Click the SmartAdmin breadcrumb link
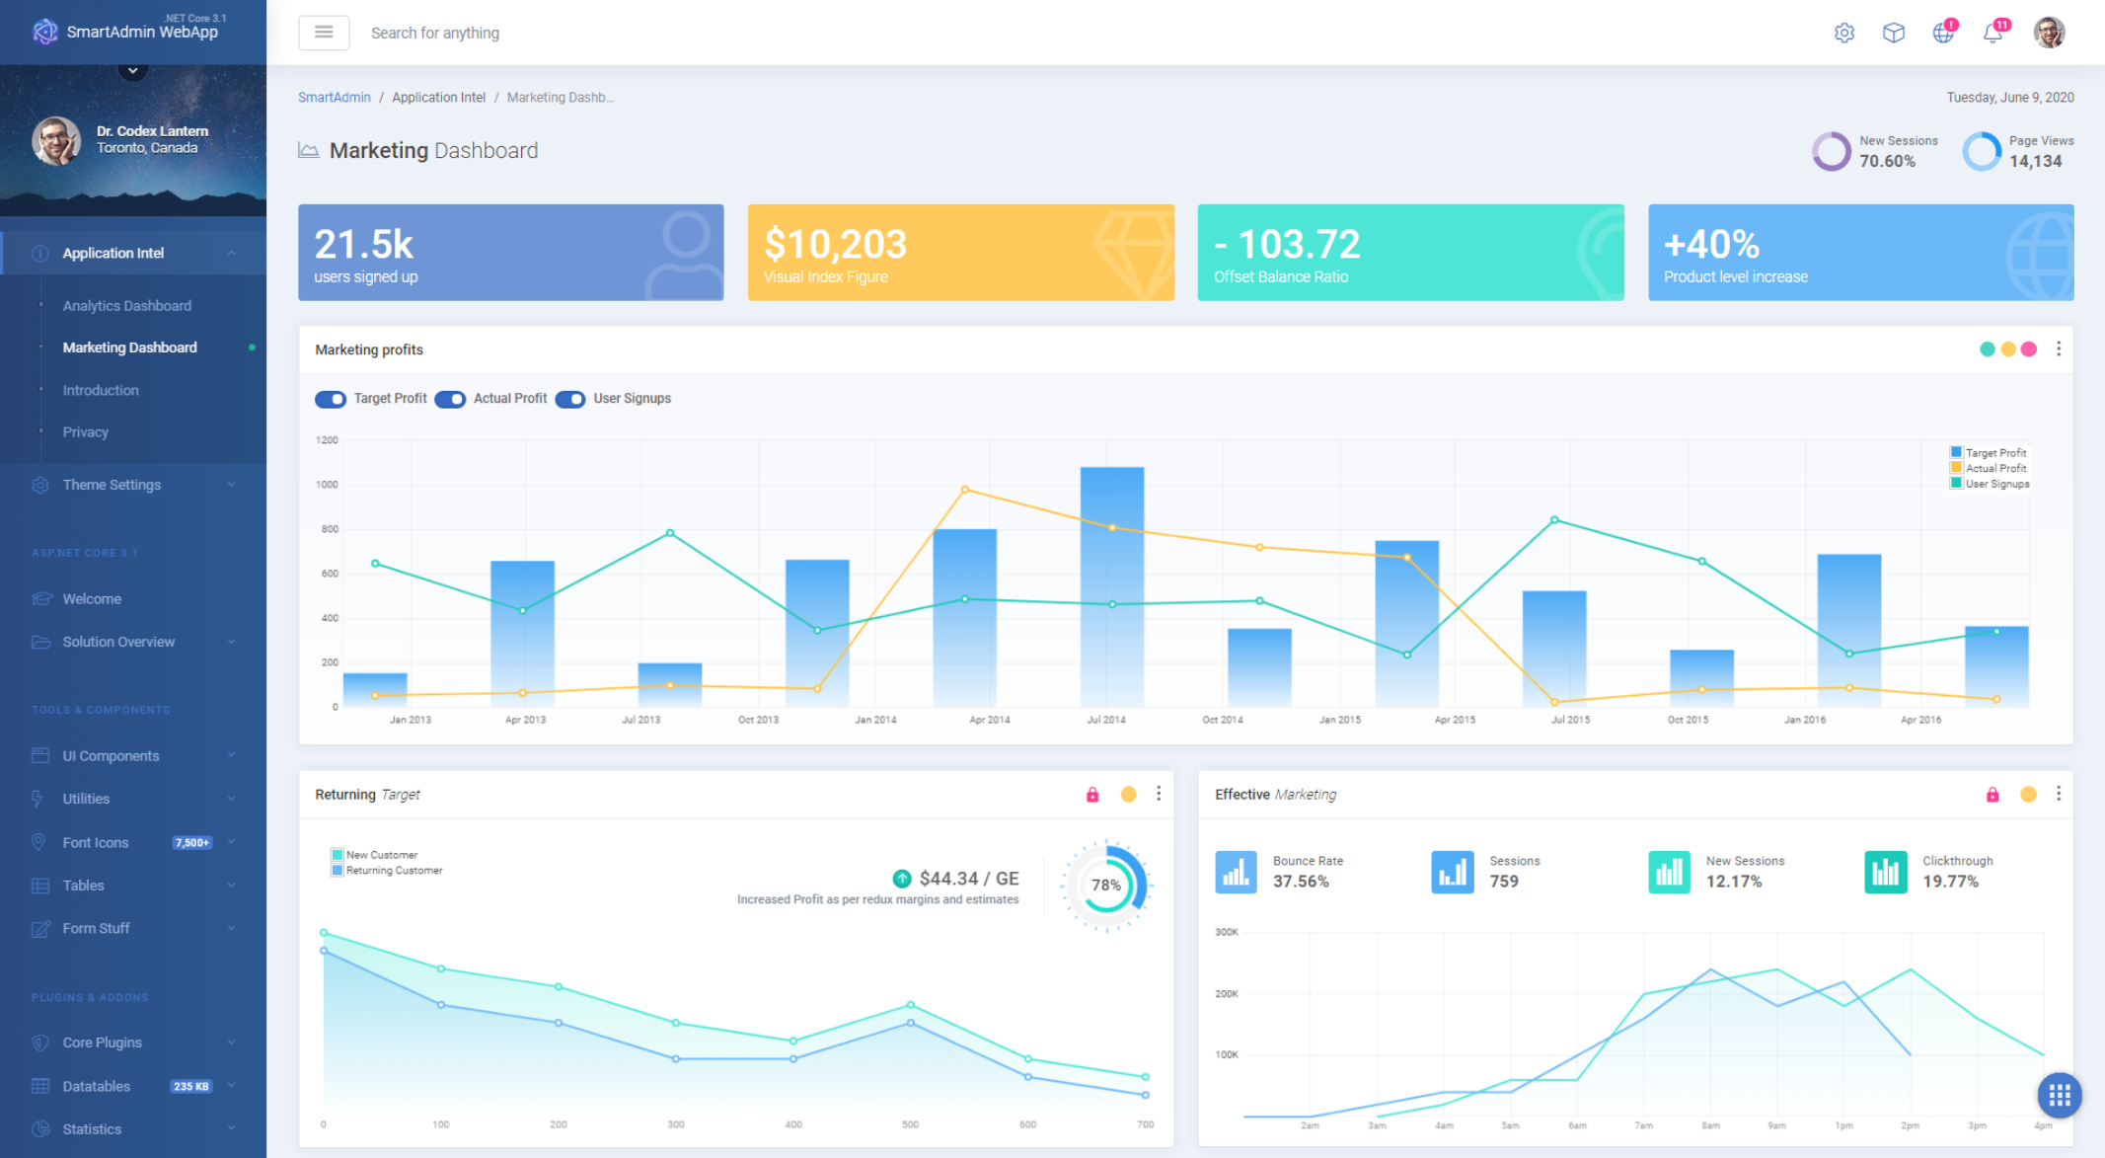This screenshot has width=2105, height=1158. click(334, 97)
